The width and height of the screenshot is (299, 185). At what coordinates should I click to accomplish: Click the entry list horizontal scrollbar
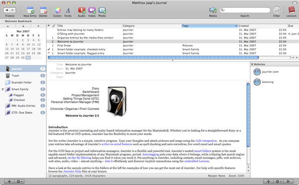(x=153, y=57)
